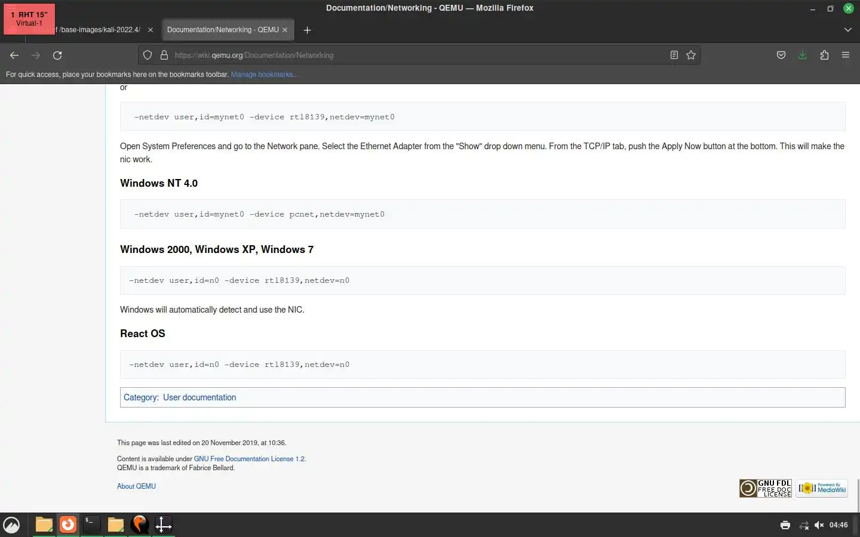Click the forward navigation arrow
860x537 pixels.
(x=36, y=55)
